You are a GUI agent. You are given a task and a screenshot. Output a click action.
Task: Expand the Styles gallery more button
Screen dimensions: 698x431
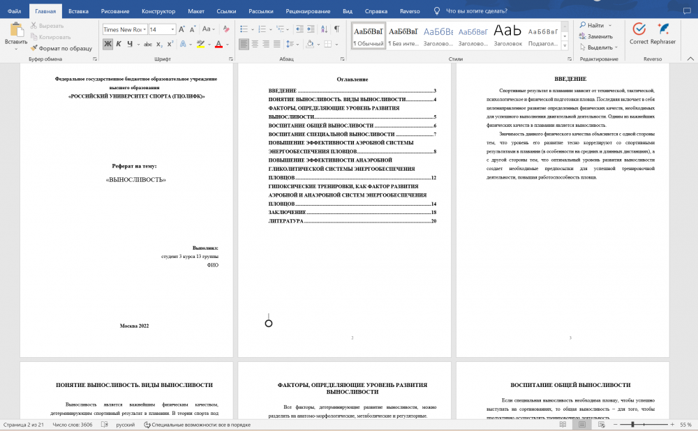click(565, 46)
